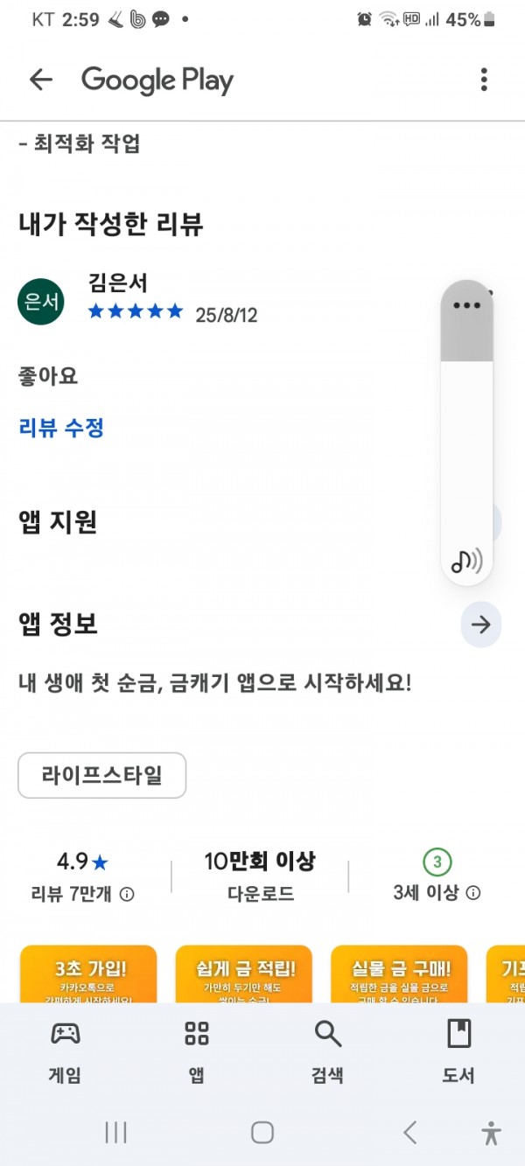Tap the 리뷰 수정 link
525x1166 pixels.
click(x=61, y=428)
